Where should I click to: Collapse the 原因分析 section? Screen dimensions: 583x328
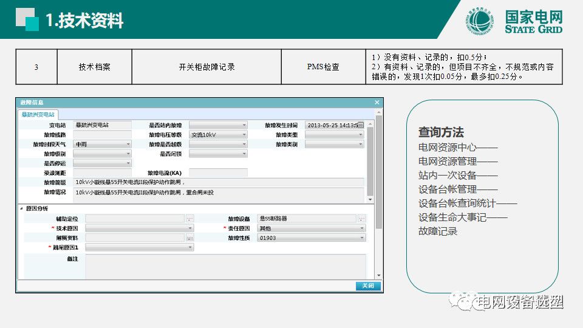[22, 208]
